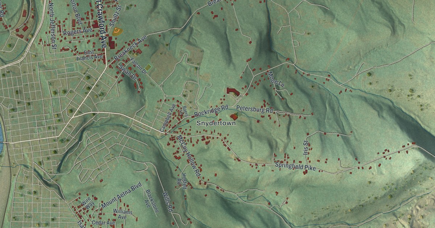Image resolution: width=435 pixels, height=228 pixels.
Task: Select the Falcon Dr label
Action: [138, 66]
